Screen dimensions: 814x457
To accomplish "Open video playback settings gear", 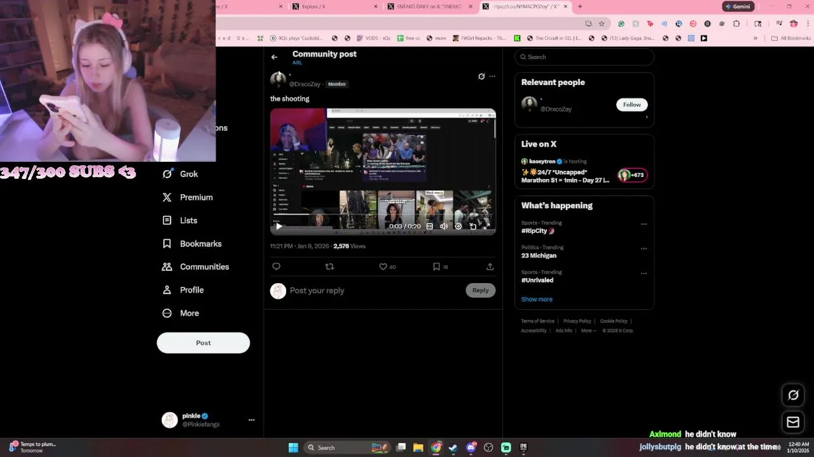I will (458, 226).
